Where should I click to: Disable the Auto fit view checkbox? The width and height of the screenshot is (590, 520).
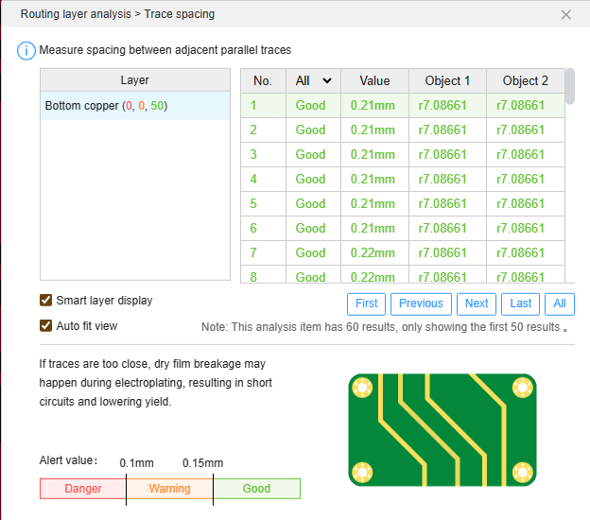tap(45, 326)
